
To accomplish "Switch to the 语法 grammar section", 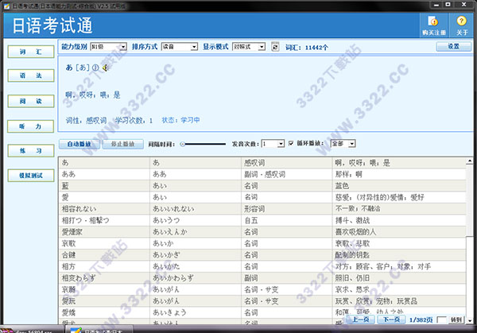I will [x=26, y=76].
